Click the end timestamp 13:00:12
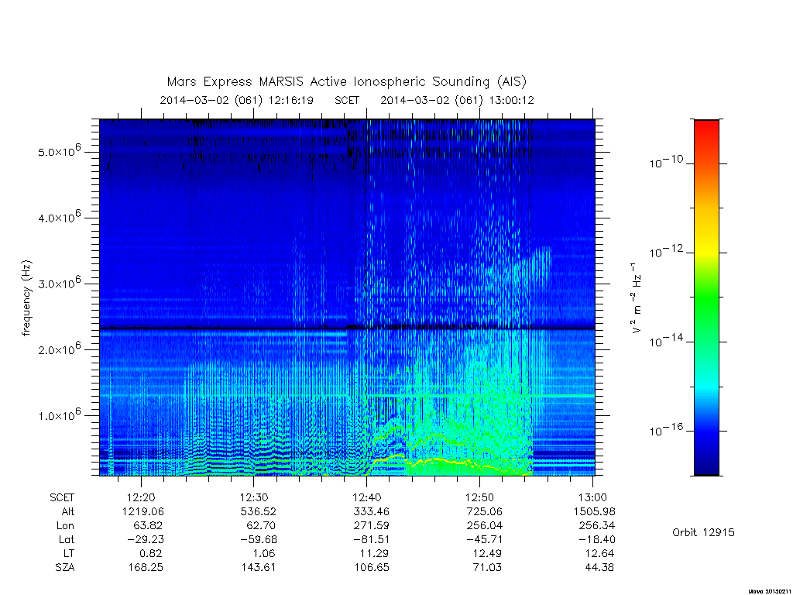 (x=511, y=100)
